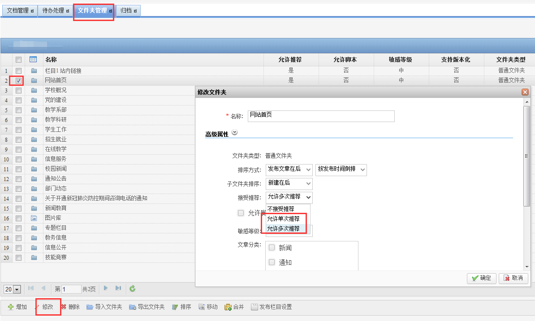Open the 发布文章在后 sort dropdown

click(289, 169)
